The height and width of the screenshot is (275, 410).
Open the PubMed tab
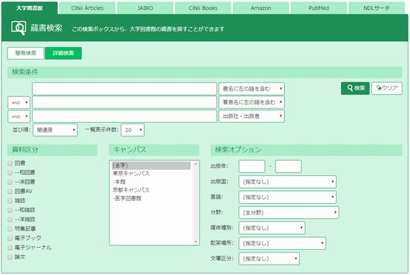point(319,8)
